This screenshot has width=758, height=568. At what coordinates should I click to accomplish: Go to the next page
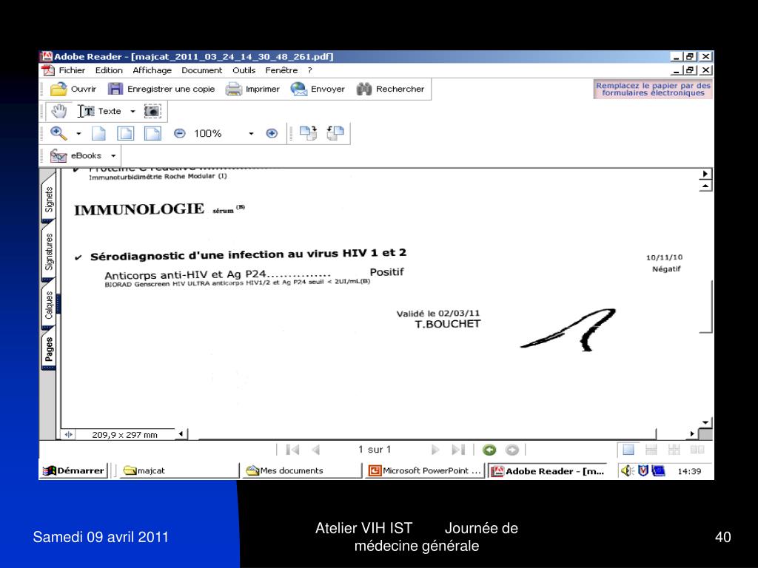[x=435, y=450]
